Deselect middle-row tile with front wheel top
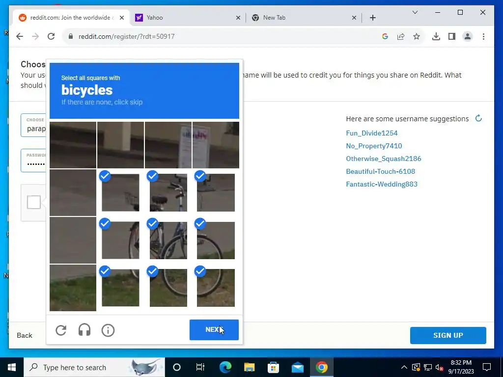This screenshot has height=377, width=503. pyautogui.click(x=216, y=241)
